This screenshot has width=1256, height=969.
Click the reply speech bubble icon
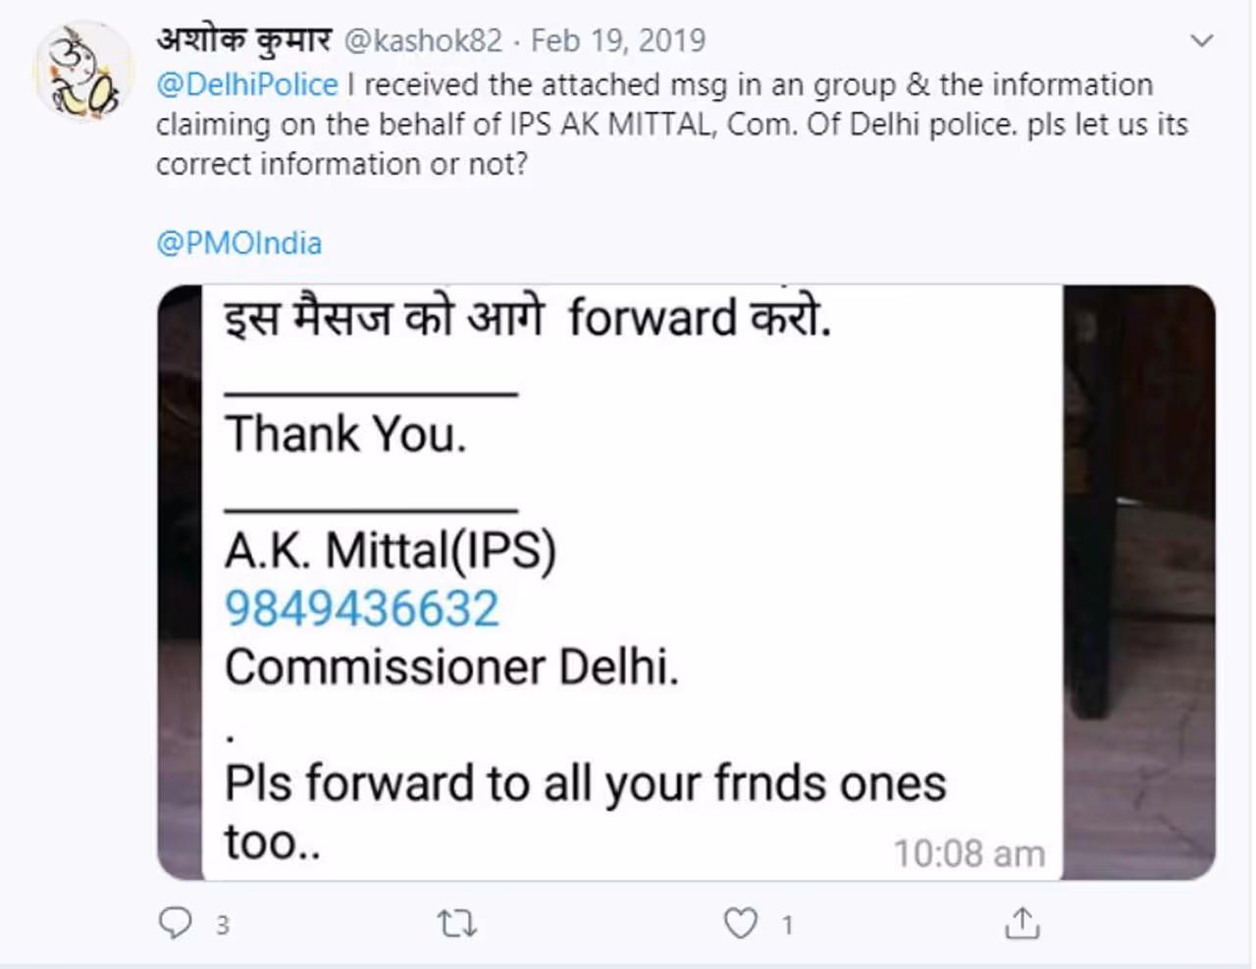tap(176, 923)
